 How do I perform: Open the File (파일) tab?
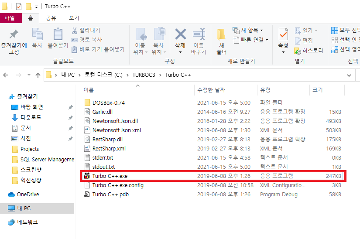[10, 18]
